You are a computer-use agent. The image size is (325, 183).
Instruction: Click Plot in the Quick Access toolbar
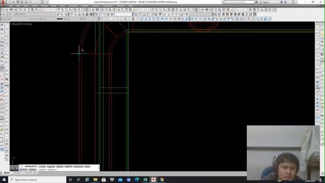point(26,2)
